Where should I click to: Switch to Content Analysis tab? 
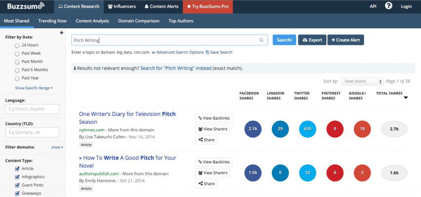click(x=93, y=21)
